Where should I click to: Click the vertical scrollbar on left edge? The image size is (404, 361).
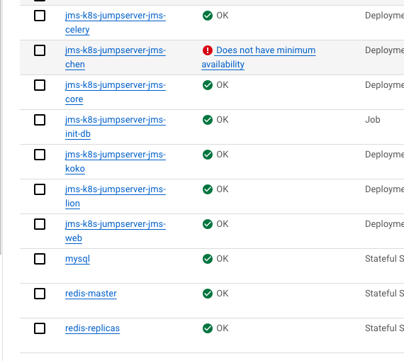pos(1,126)
